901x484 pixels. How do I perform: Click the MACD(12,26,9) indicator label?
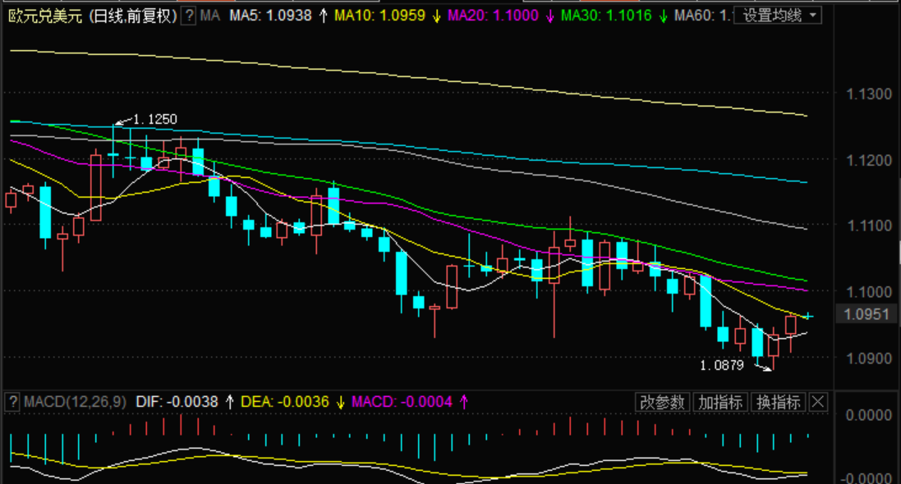pos(75,402)
